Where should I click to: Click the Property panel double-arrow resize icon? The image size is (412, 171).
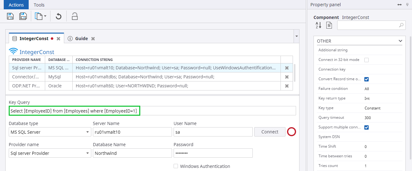pyautogui.click(x=400, y=5)
